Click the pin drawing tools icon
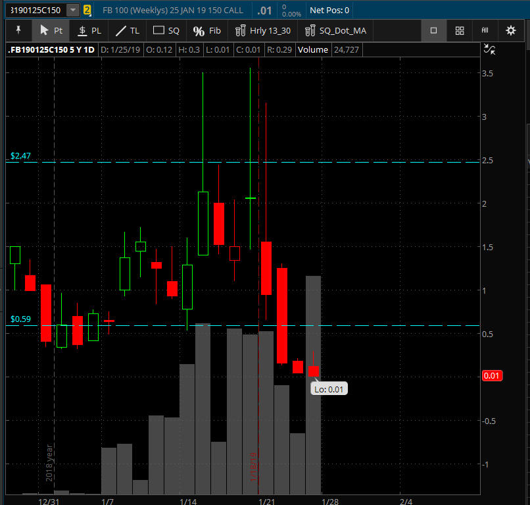 tap(18, 30)
